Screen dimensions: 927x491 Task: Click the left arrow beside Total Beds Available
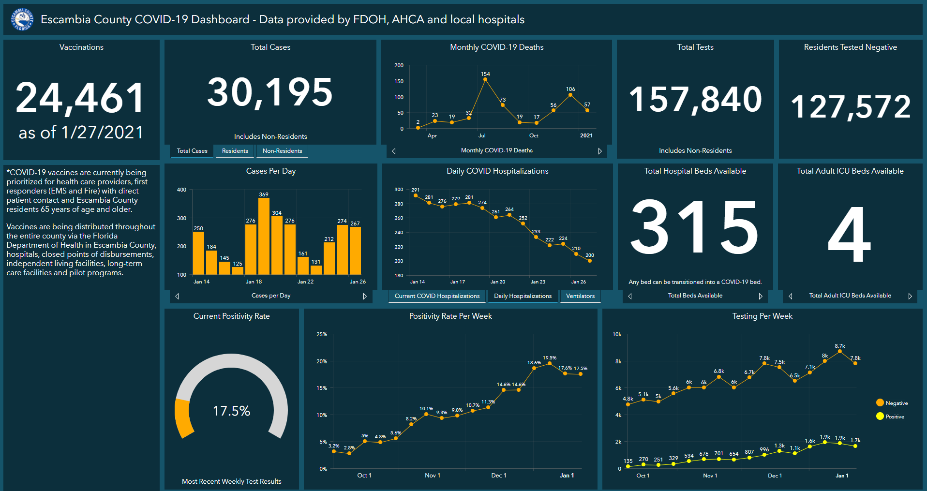coord(630,296)
